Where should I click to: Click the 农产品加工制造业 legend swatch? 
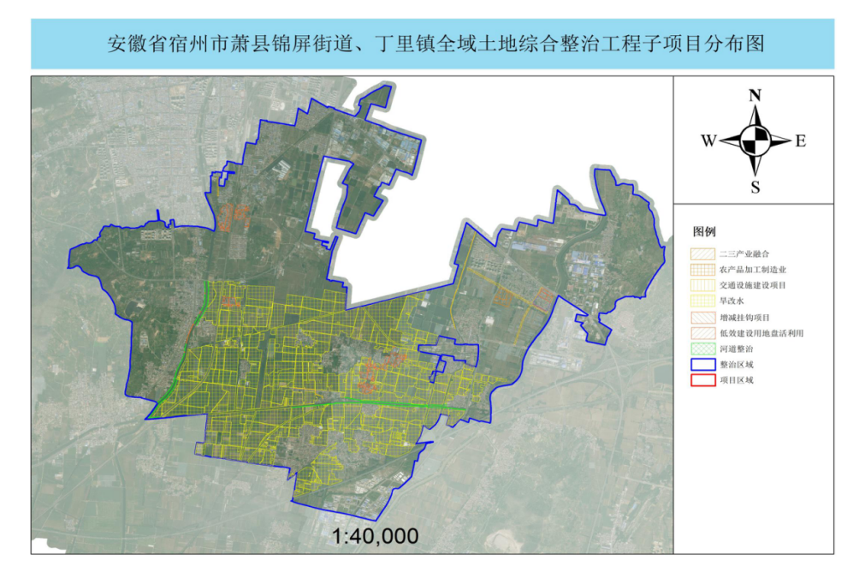(x=702, y=270)
